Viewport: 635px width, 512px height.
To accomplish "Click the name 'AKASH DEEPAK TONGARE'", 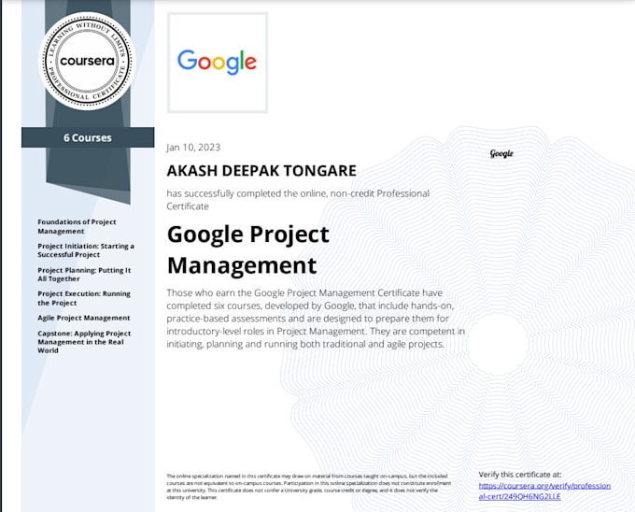I will click(261, 171).
